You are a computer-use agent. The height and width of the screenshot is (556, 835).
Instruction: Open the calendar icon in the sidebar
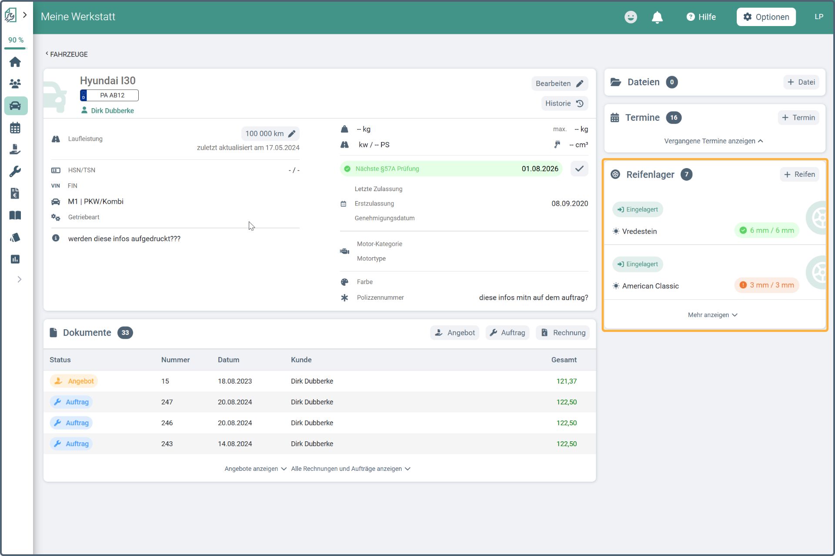pos(15,128)
